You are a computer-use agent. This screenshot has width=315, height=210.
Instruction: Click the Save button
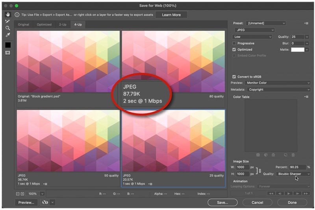coord(222,203)
